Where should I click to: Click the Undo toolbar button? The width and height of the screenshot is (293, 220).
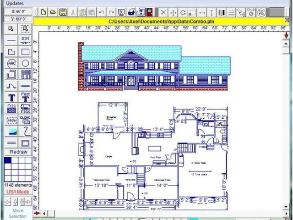click(102, 12)
